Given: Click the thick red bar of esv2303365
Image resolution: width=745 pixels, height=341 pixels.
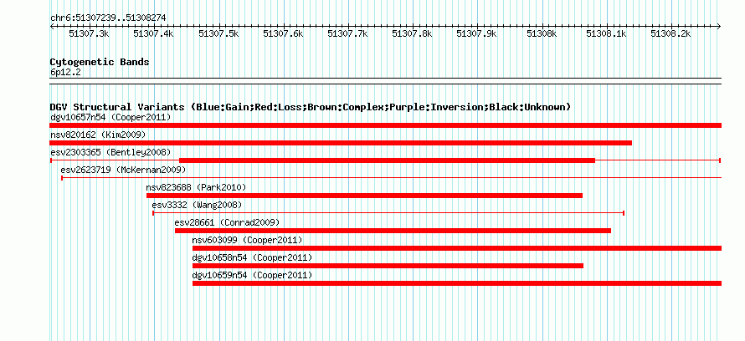Looking at the screenshot, I should click(388, 160).
